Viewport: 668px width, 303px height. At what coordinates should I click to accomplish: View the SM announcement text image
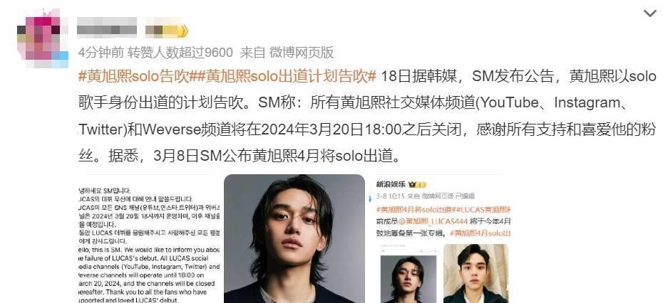coord(149,238)
